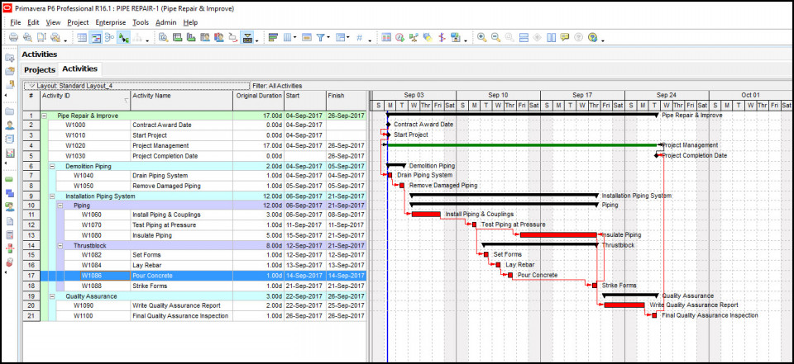Open the Project menu
Viewport: 794px width, 364px height.
click(x=78, y=22)
